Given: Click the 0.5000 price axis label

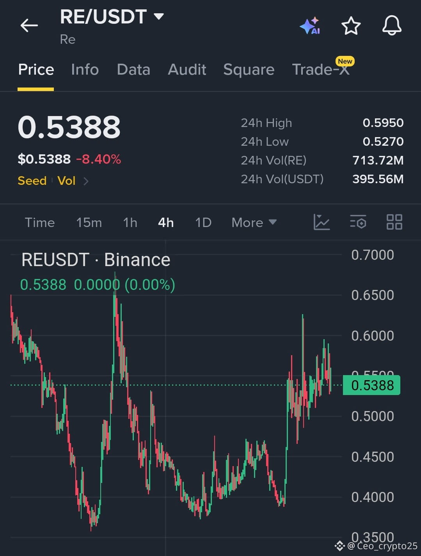Looking at the screenshot, I should pos(373,416).
